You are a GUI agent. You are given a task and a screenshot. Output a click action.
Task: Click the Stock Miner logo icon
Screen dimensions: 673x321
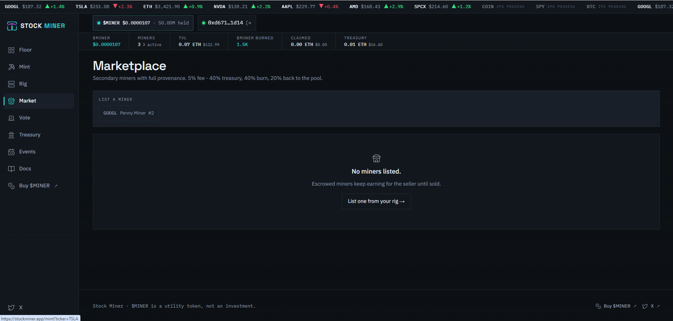(x=12, y=26)
